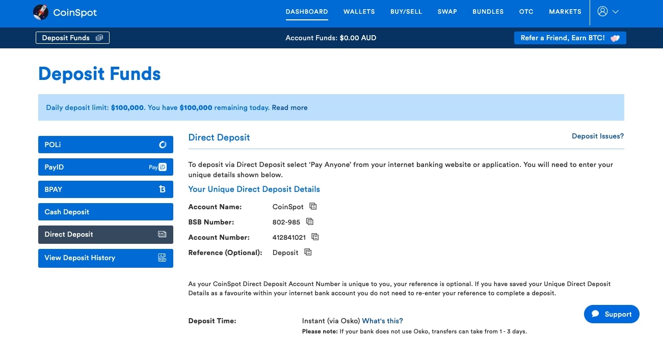Select PayID deposit method
The width and height of the screenshot is (663, 338).
click(105, 167)
